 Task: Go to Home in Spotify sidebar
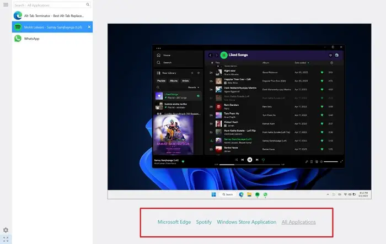coord(164,55)
